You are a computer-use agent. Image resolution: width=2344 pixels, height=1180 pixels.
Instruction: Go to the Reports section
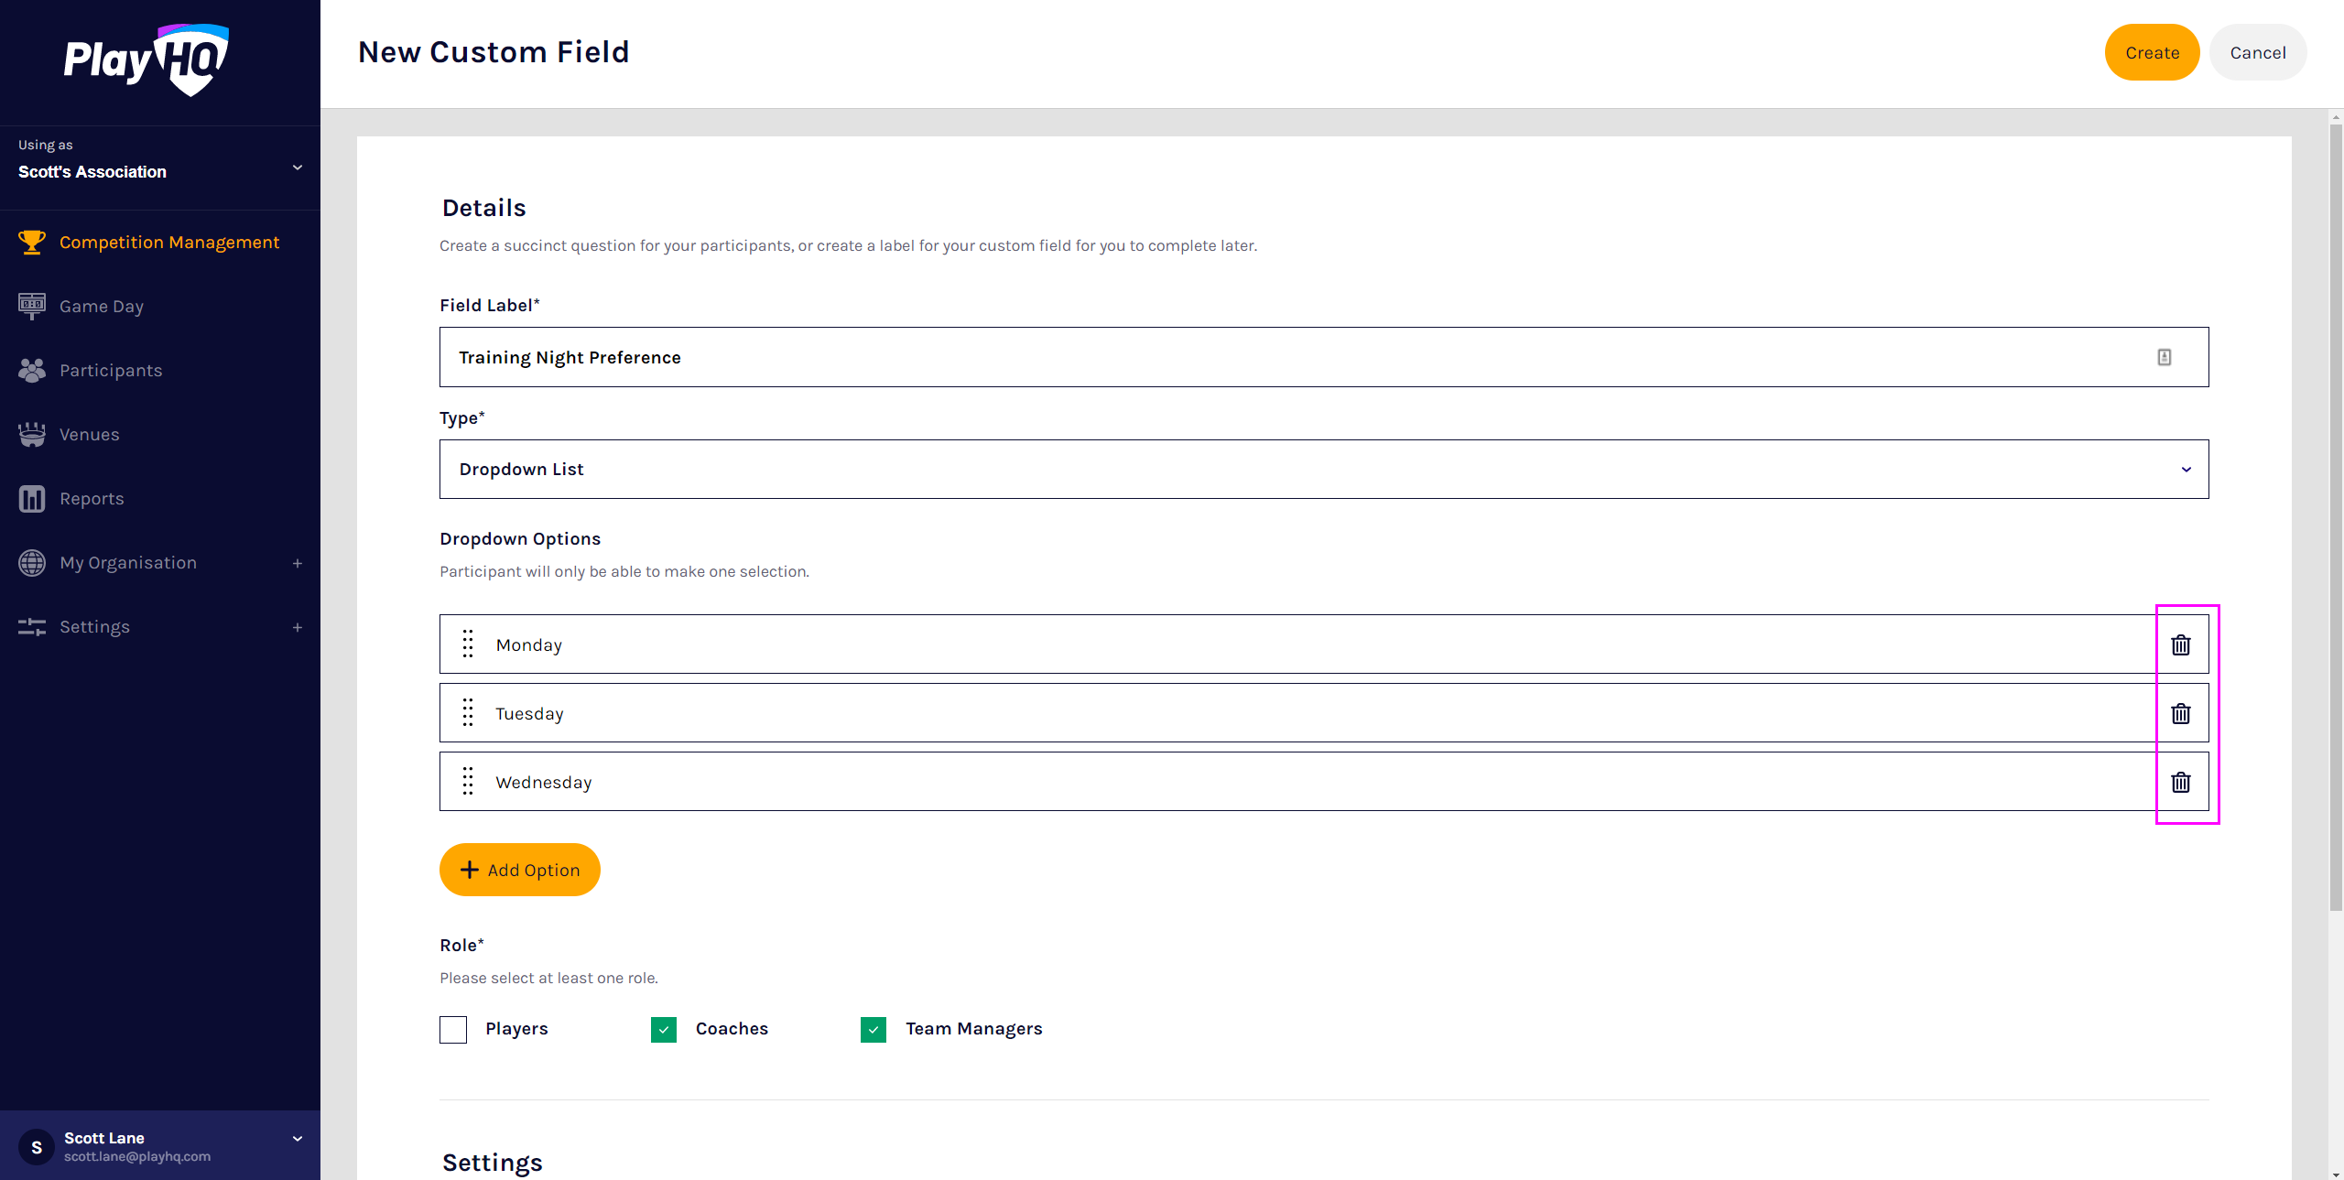point(91,498)
